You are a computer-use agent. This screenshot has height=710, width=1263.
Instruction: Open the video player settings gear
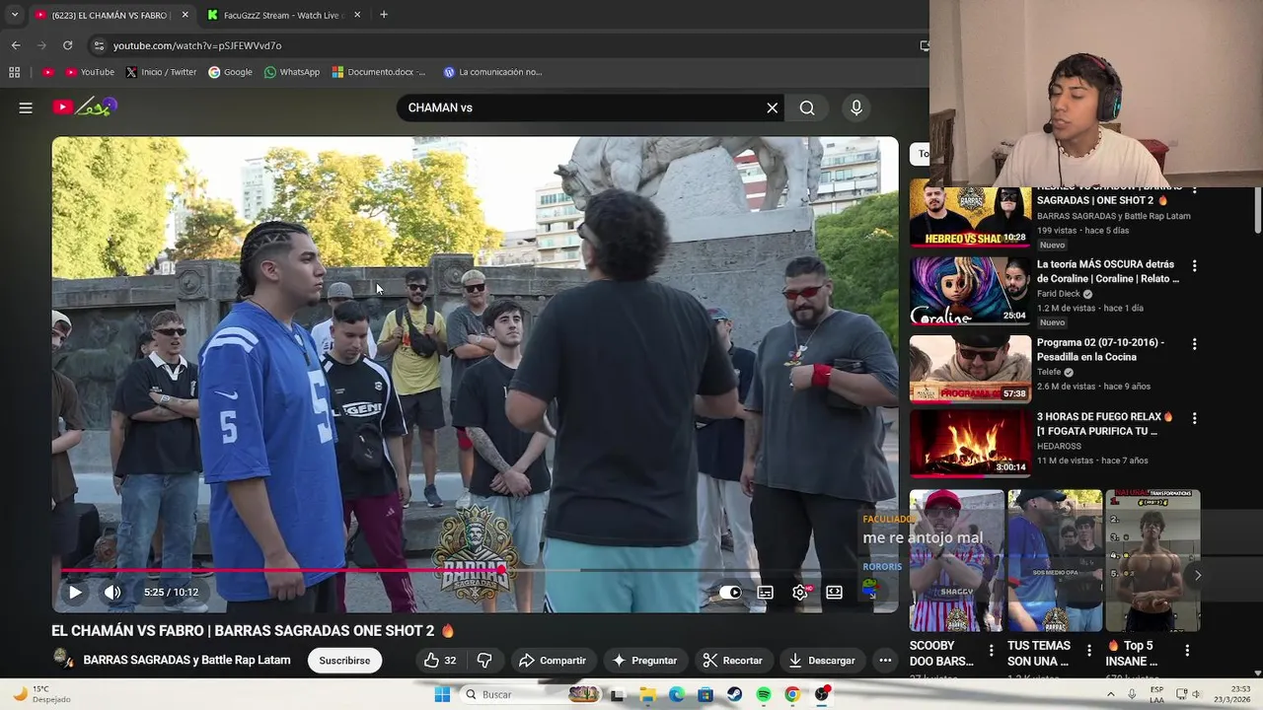(x=800, y=593)
